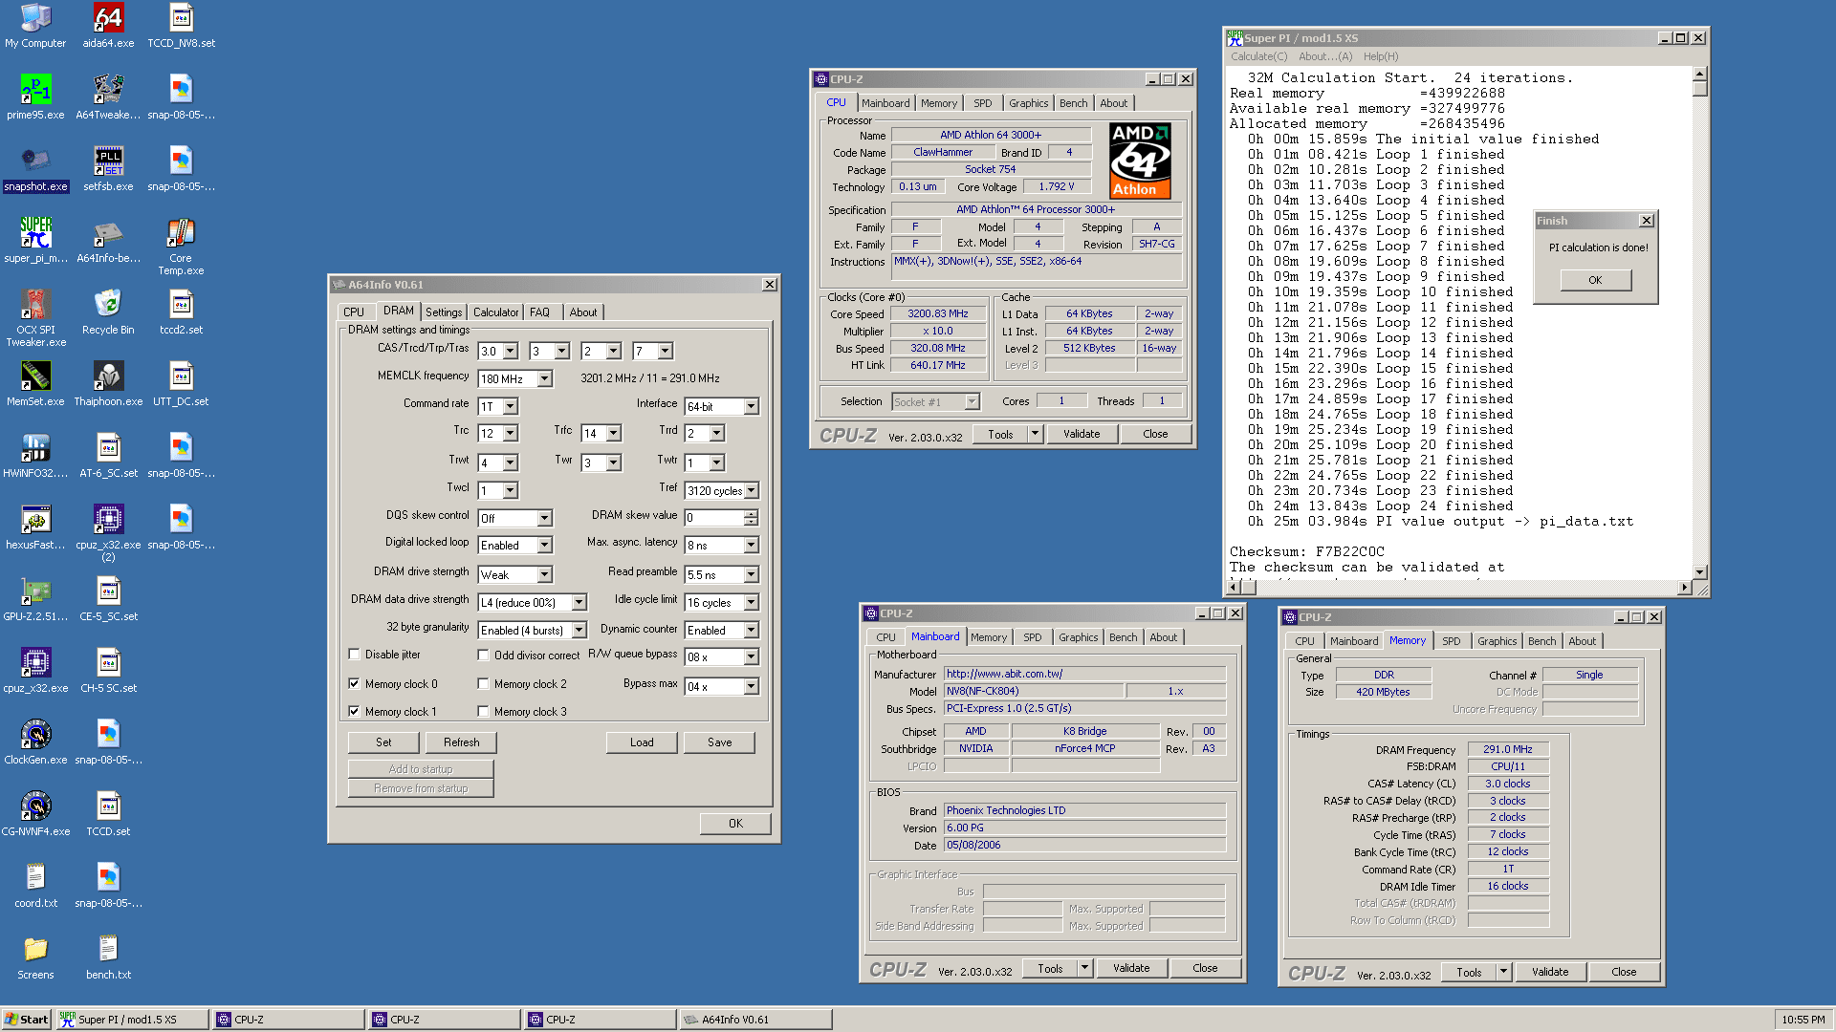Select the snapshot.exe desktop icon
Viewport: 1836px width, 1032px height.
[35, 169]
